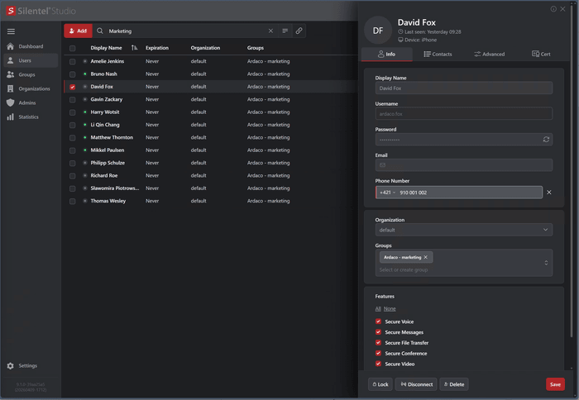Open the hamburger menu icon
Viewport: 579px width, 400px height.
[11, 31]
